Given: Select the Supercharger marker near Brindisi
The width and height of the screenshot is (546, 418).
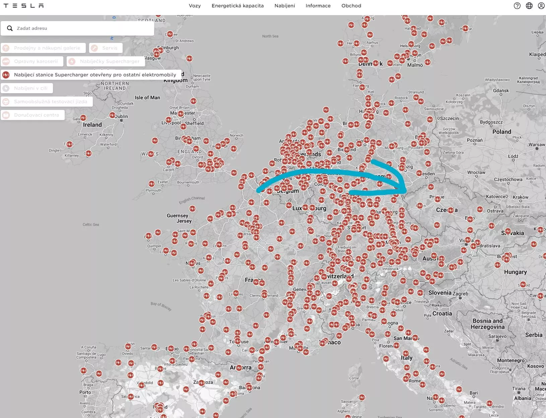Looking at the screenshot, I should coord(489,403).
